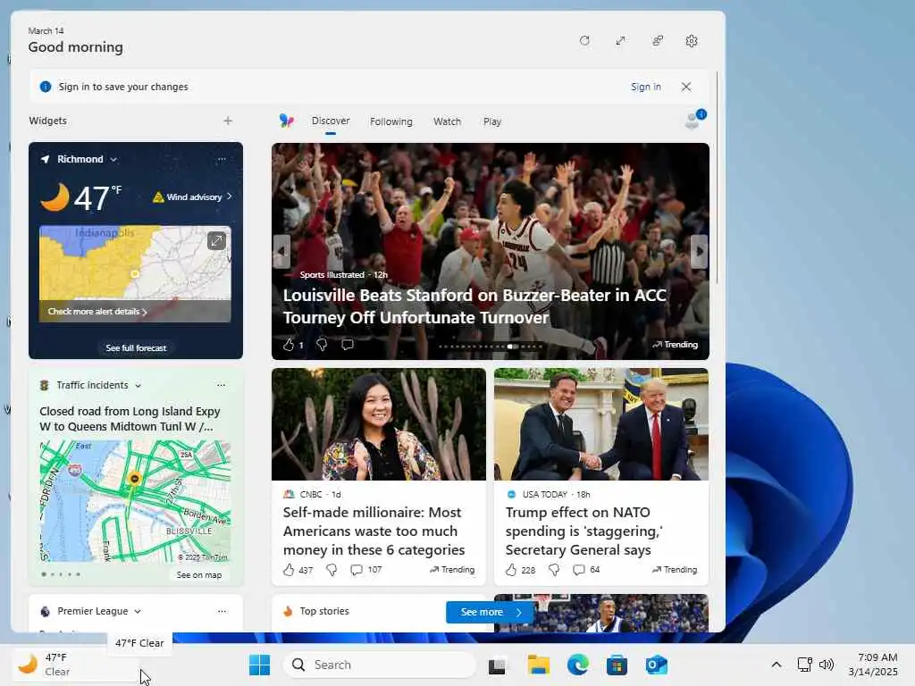This screenshot has height=686, width=915.
Task: Open the clock and date panel
Action: pos(873,665)
